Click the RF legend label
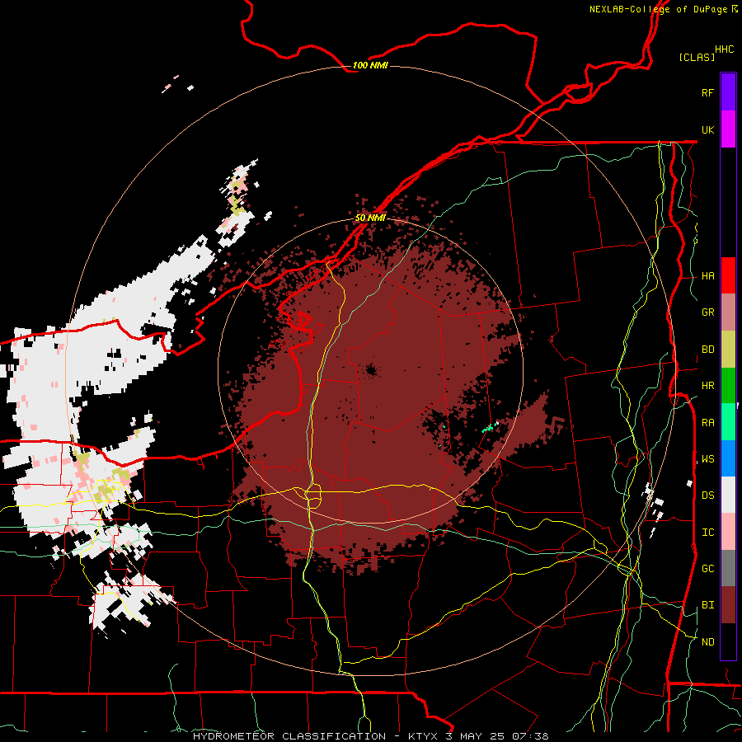Image resolution: width=742 pixels, height=742 pixels. point(707,92)
